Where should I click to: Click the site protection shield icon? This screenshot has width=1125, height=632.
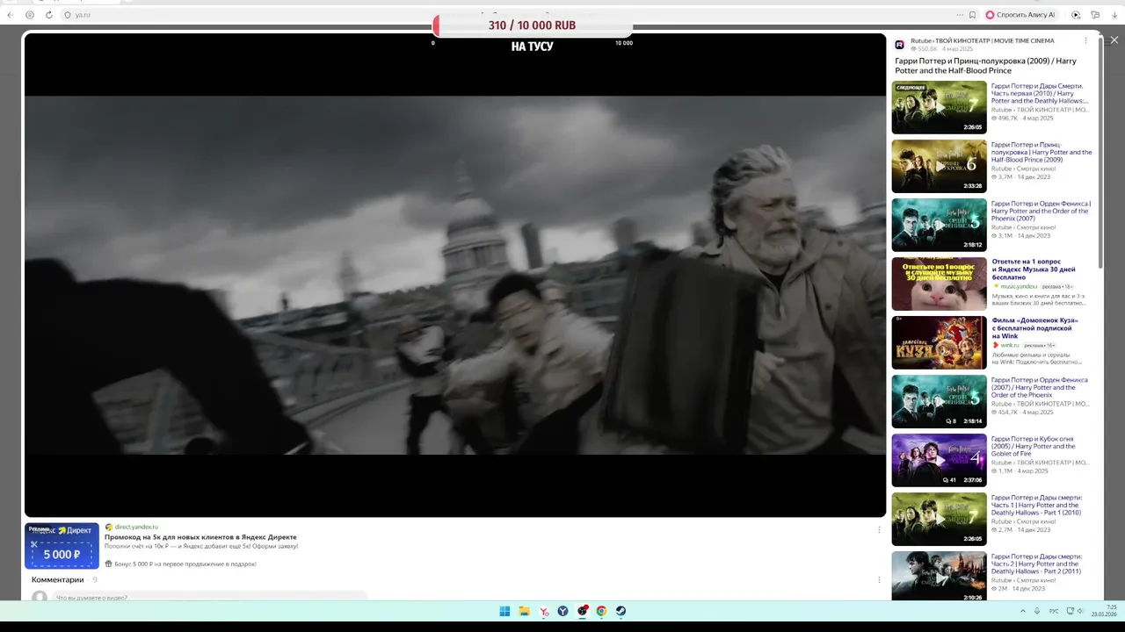[68, 15]
